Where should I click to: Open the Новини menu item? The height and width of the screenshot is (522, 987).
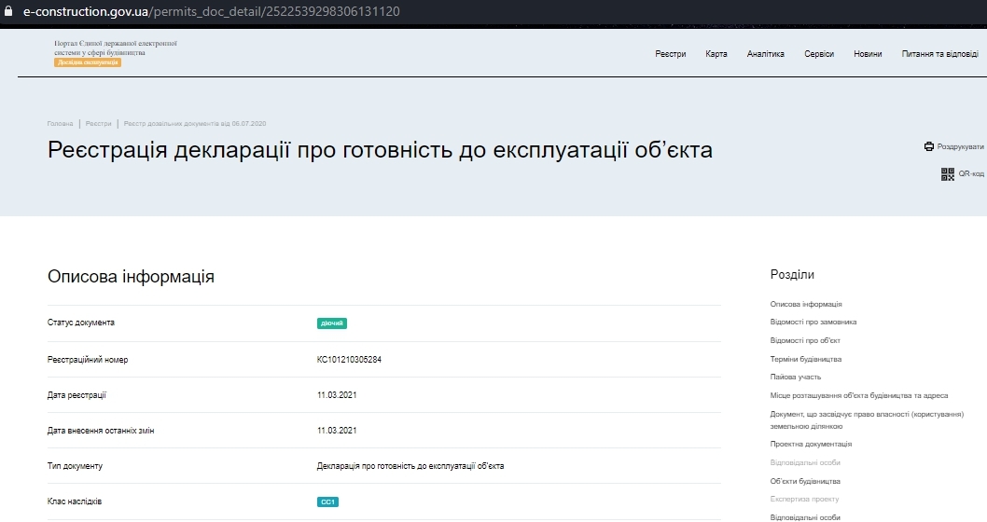[x=868, y=54]
